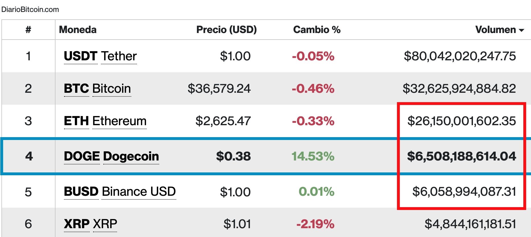Open the Binance USD name link
Screen dimensions: 531x237
click(139, 191)
